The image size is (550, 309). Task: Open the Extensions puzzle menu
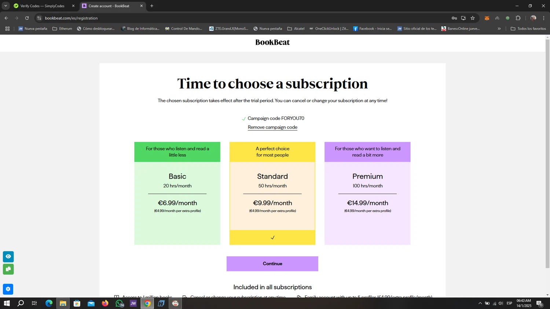518,18
